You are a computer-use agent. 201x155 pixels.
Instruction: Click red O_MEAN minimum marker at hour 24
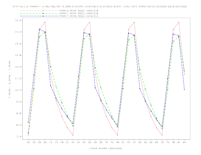coord(73,135)
